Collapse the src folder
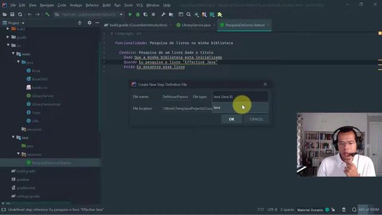382x215 pixels. [x=8, y=45]
